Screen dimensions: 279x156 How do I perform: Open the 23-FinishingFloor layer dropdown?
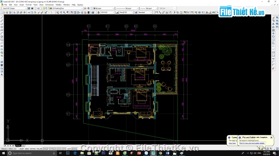[x=62, y=8]
